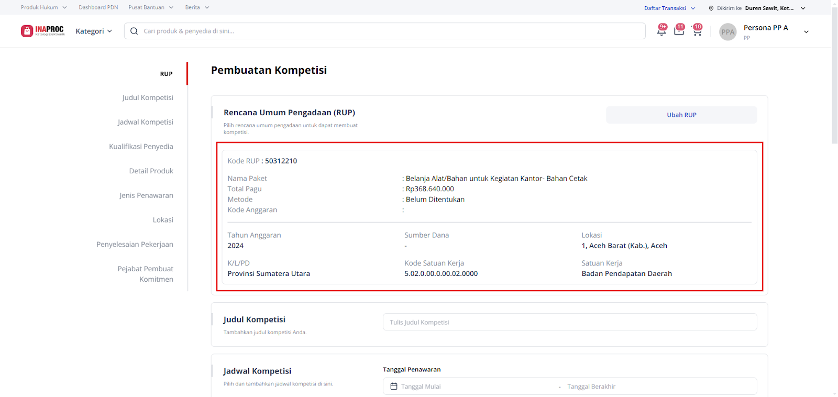This screenshot has width=838, height=397.
Task: Go to Jadwal Kompetisi section in sidebar
Action: pos(145,122)
